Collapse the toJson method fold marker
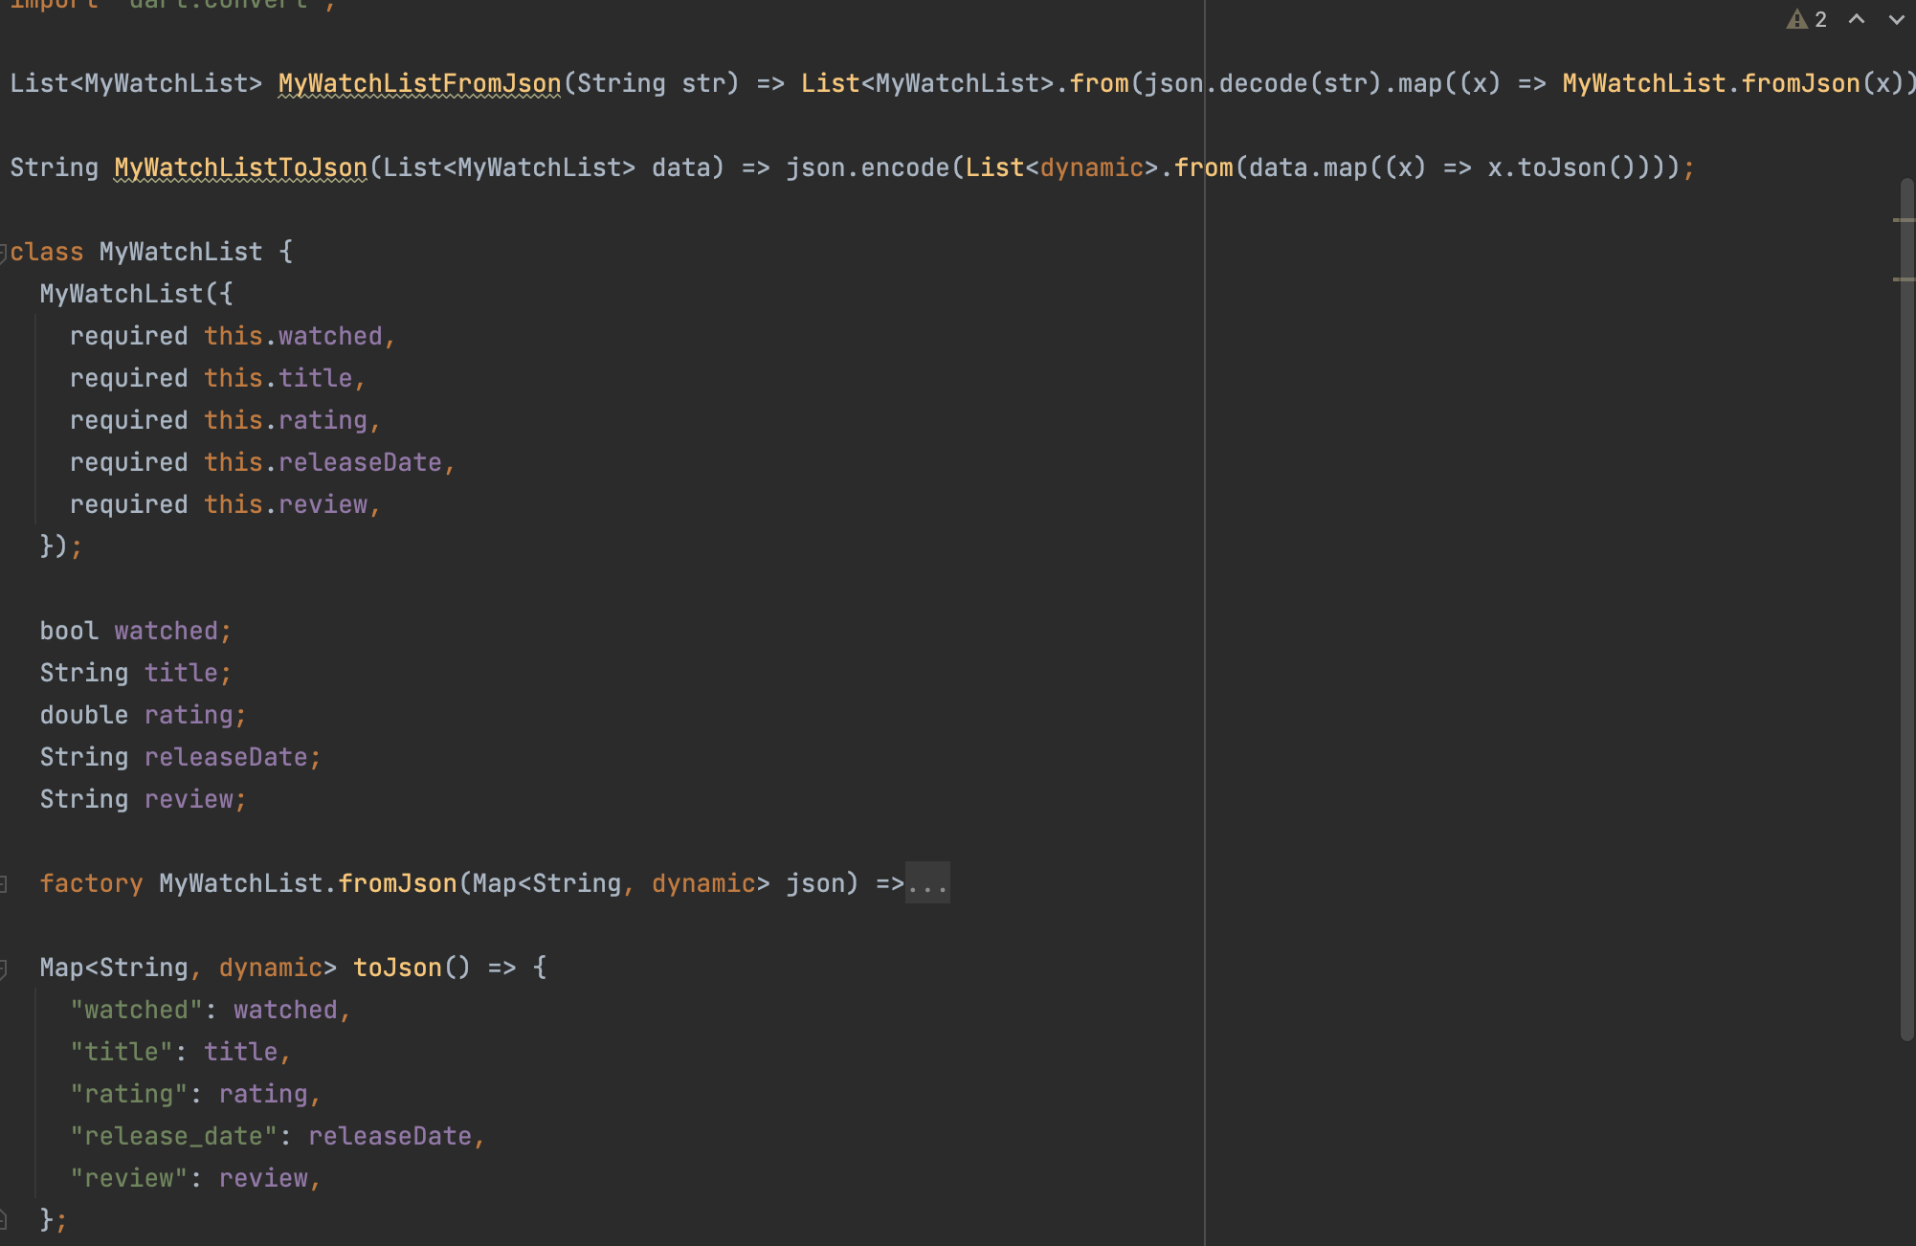This screenshot has width=1916, height=1246. tap(4, 968)
